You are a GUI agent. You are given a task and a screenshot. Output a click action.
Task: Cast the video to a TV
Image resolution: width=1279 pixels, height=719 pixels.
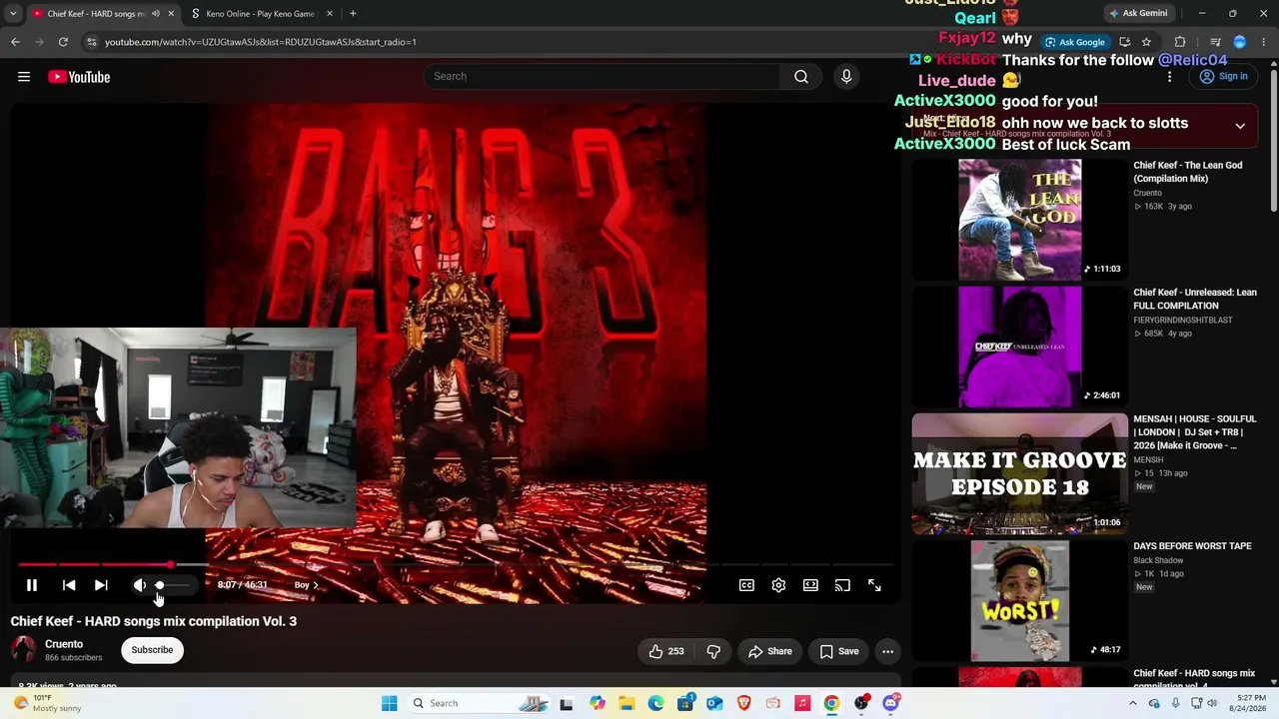point(842,585)
